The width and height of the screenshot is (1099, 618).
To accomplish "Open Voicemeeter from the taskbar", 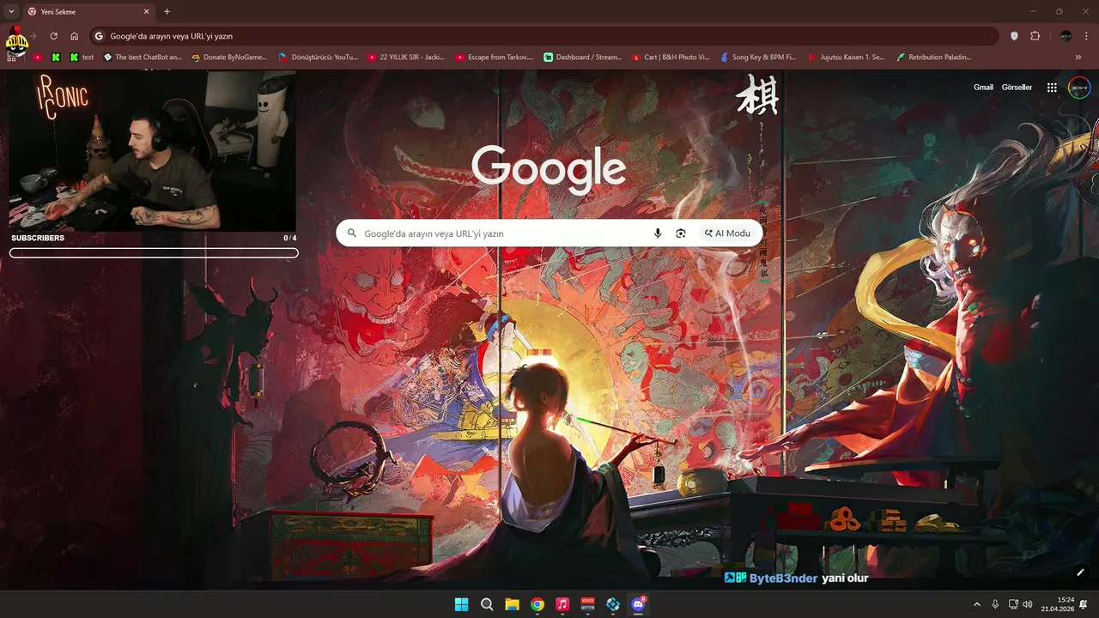I will 587,604.
